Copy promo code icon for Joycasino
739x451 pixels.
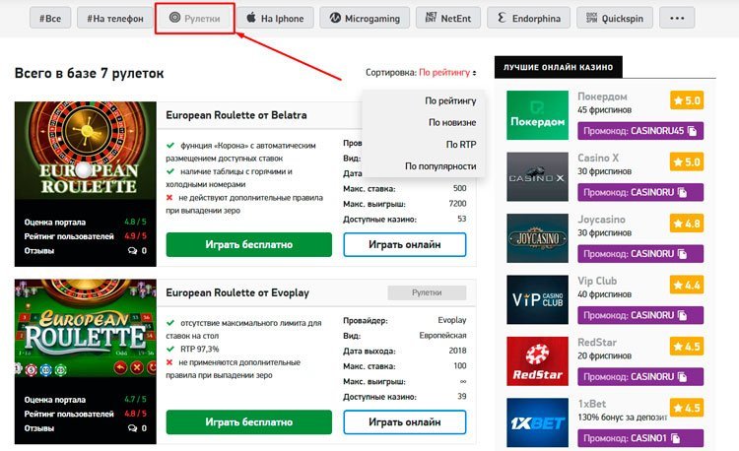click(682, 254)
